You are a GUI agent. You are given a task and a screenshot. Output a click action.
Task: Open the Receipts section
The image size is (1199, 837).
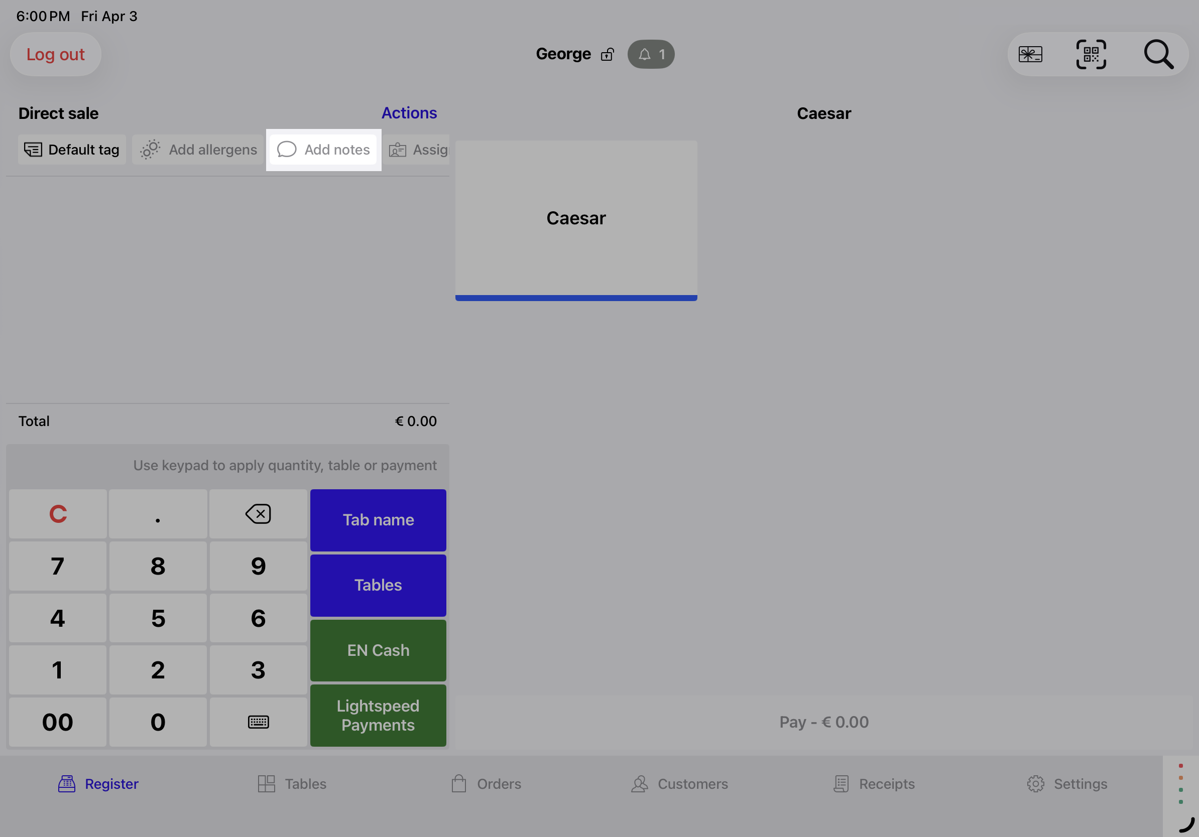(874, 783)
